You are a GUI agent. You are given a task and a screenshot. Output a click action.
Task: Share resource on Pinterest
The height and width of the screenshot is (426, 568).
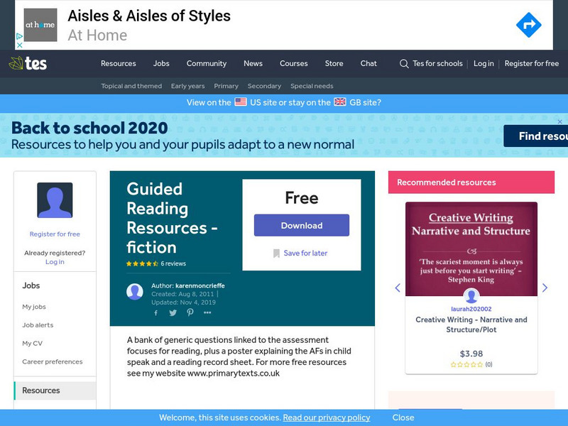pyautogui.click(x=190, y=312)
